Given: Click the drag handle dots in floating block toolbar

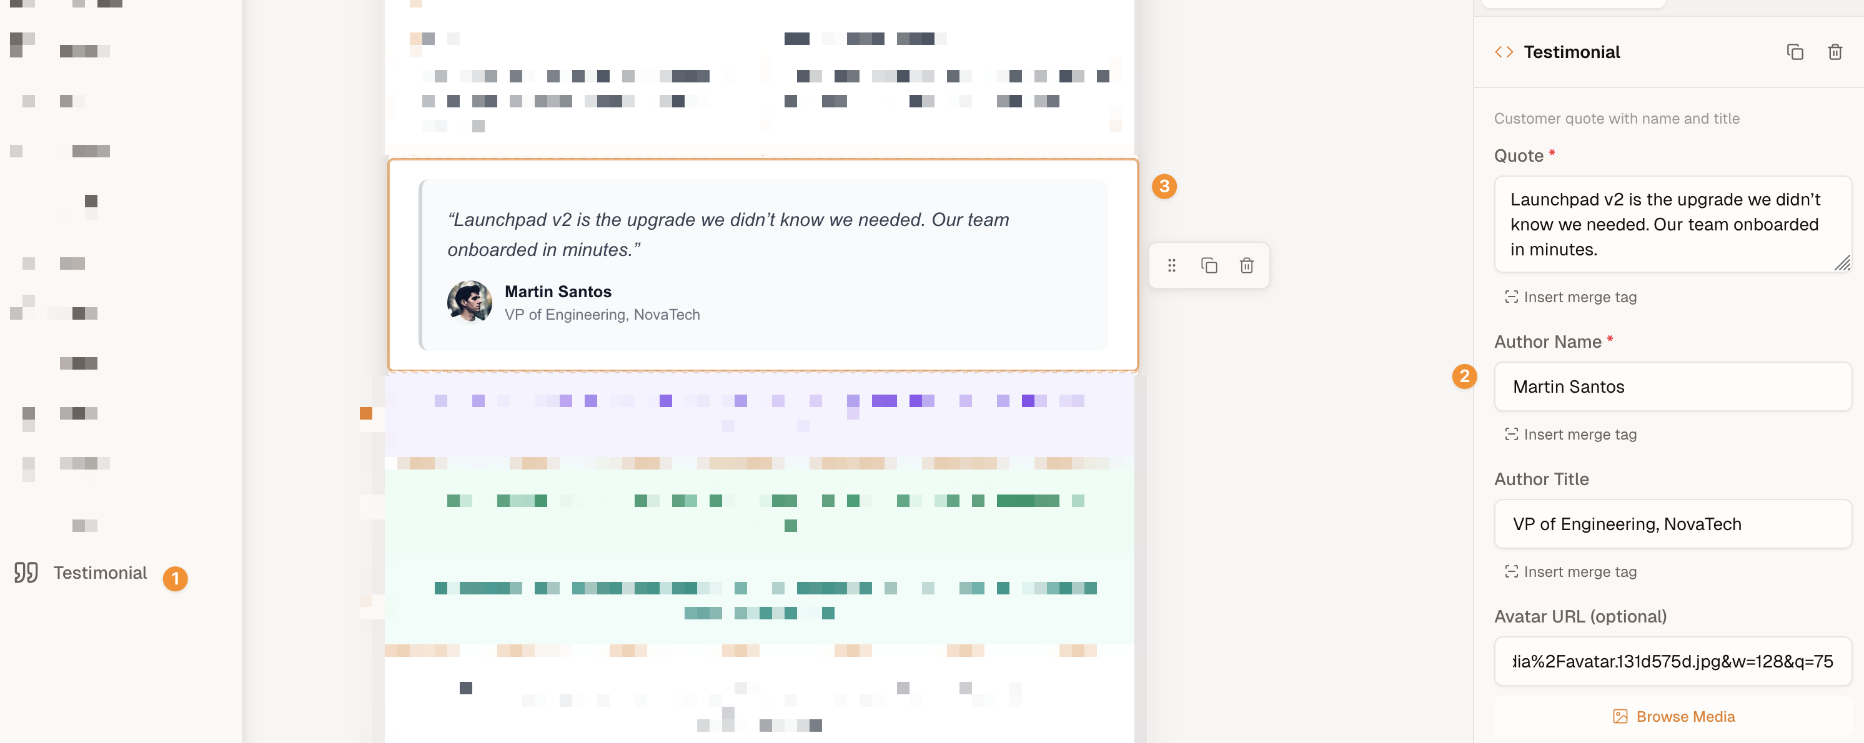Looking at the screenshot, I should point(1171,265).
